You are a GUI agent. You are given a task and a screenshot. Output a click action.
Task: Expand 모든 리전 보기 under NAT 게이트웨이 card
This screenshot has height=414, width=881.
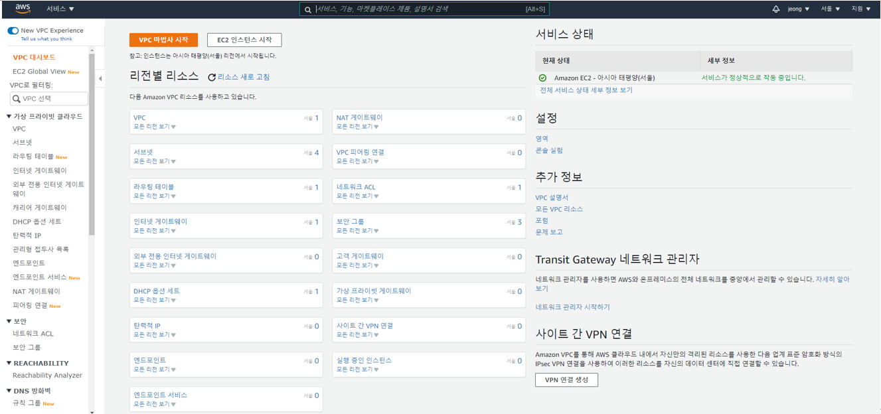click(x=358, y=126)
